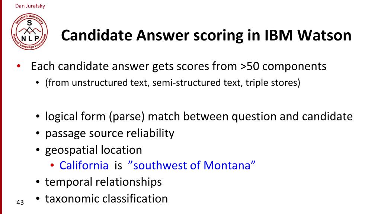Image resolution: width=381 pixels, height=214 pixels.
Task: Click the bullet before 'temporal relationships'
Action: [x=38, y=182]
